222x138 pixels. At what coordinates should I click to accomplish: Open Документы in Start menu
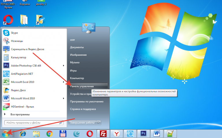pos(77,47)
